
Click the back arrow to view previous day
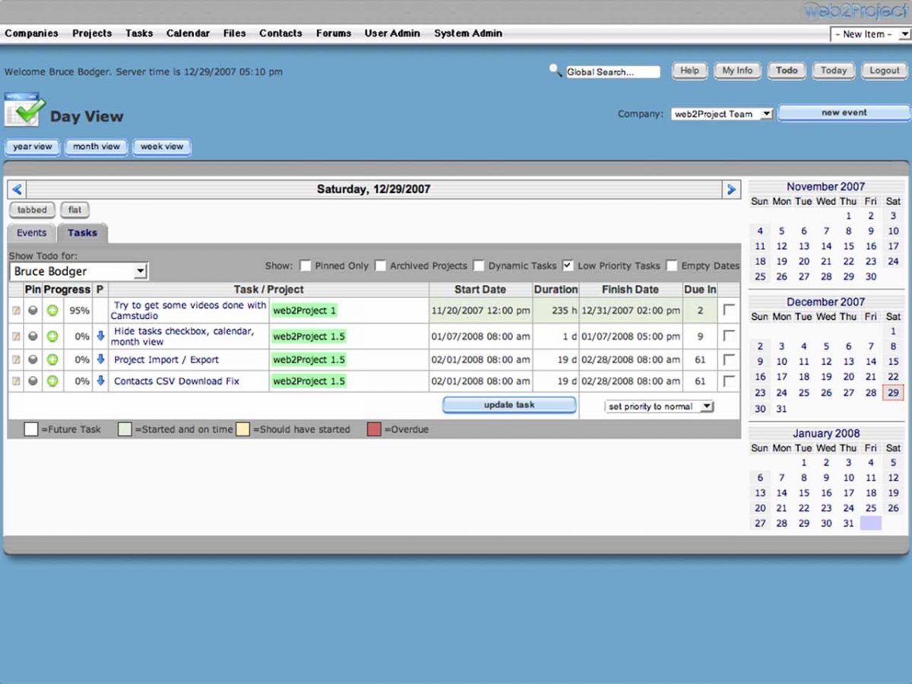[x=17, y=189]
